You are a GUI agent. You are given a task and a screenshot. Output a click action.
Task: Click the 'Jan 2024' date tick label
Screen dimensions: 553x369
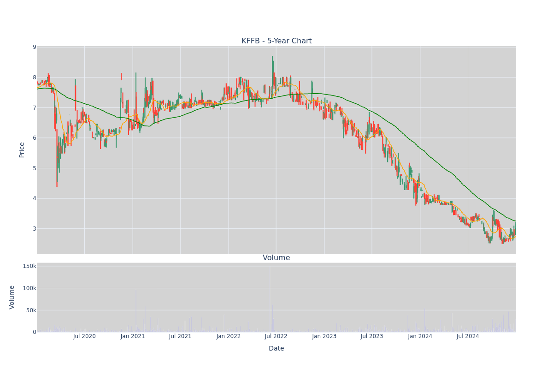pos(420,336)
